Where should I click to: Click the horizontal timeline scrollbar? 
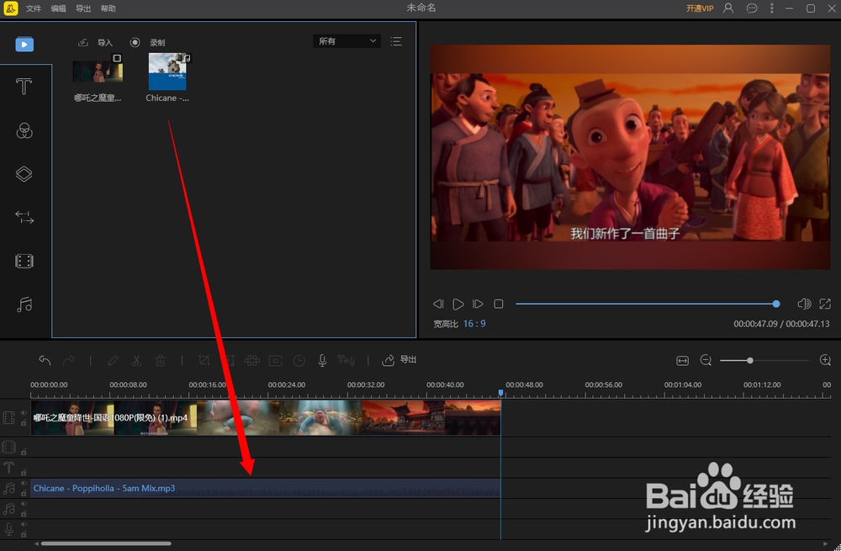(x=106, y=544)
